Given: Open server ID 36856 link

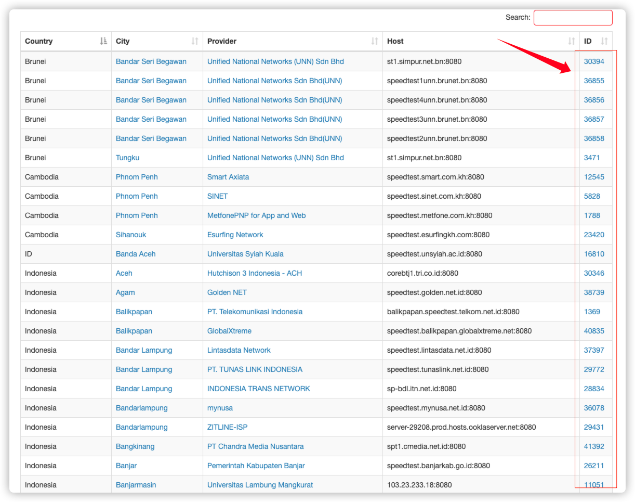Looking at the screenshot, I should click(594, 100).
